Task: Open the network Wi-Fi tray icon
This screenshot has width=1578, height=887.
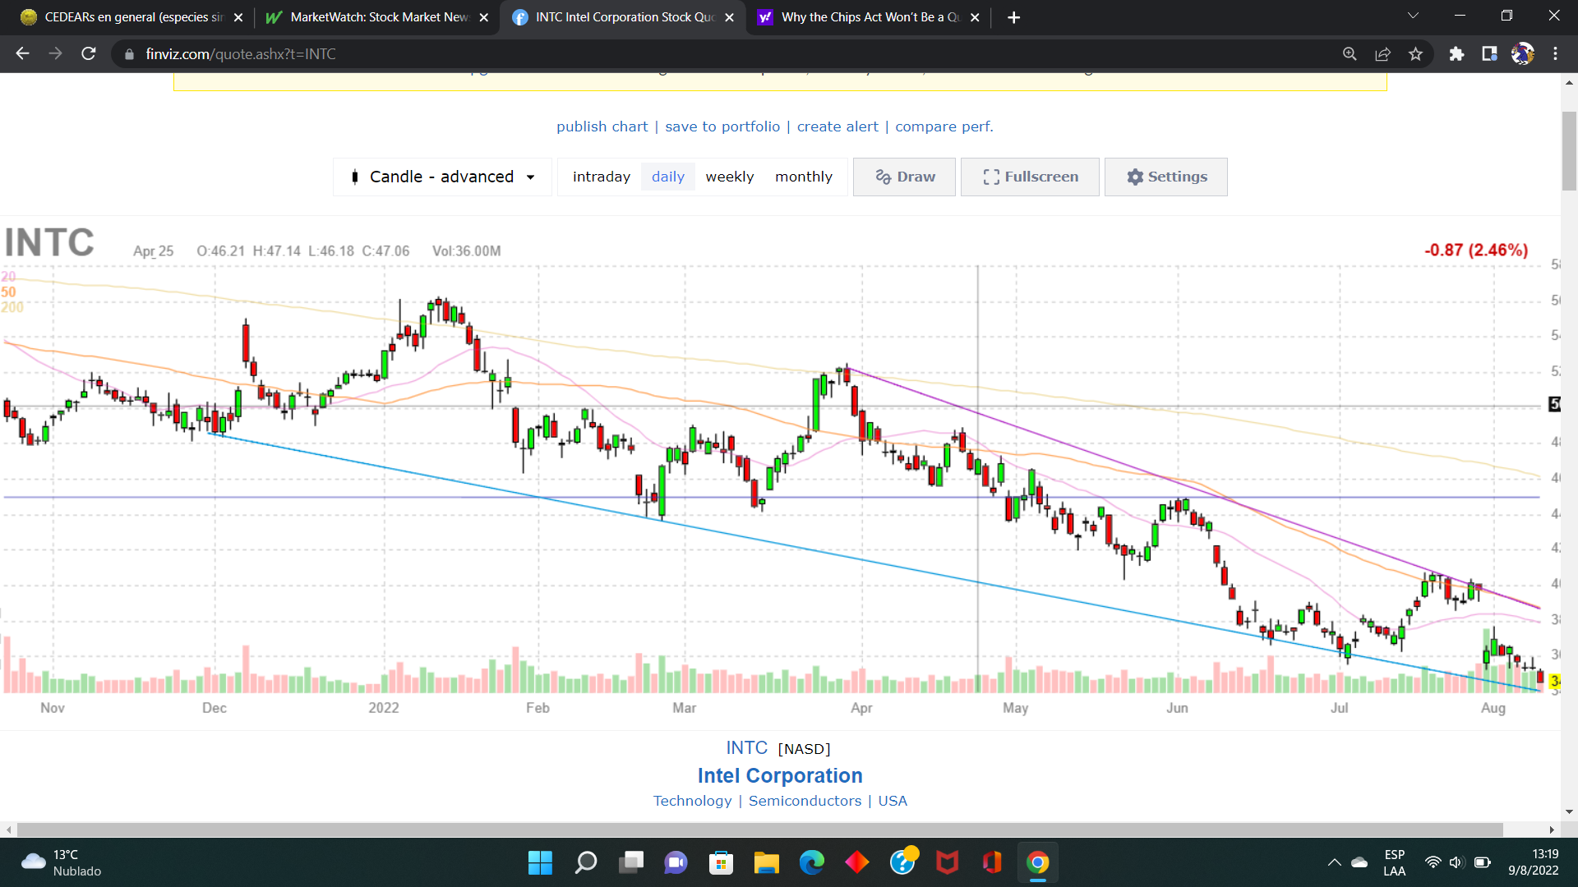Action: 1433,862
